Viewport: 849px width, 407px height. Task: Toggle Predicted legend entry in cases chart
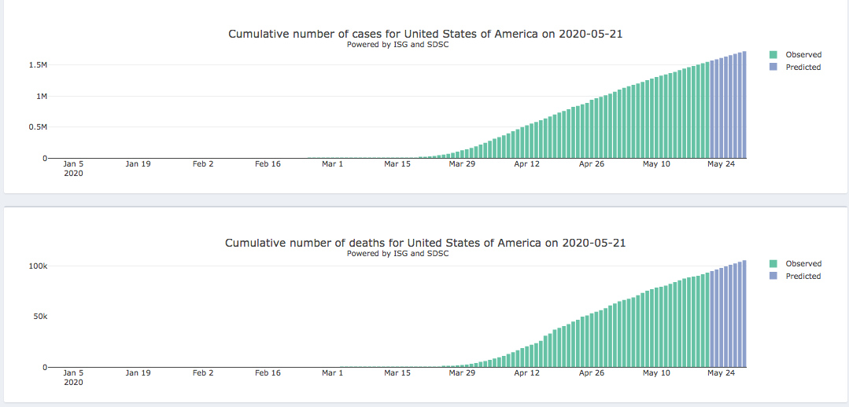click(803, 68)
